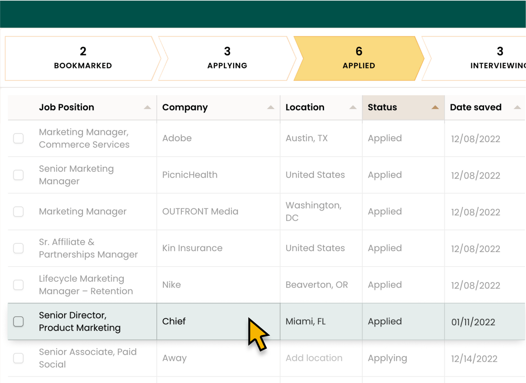Click the Job Position column sort arrow
This screenshot has width=526, height=383.
(148, 107)
